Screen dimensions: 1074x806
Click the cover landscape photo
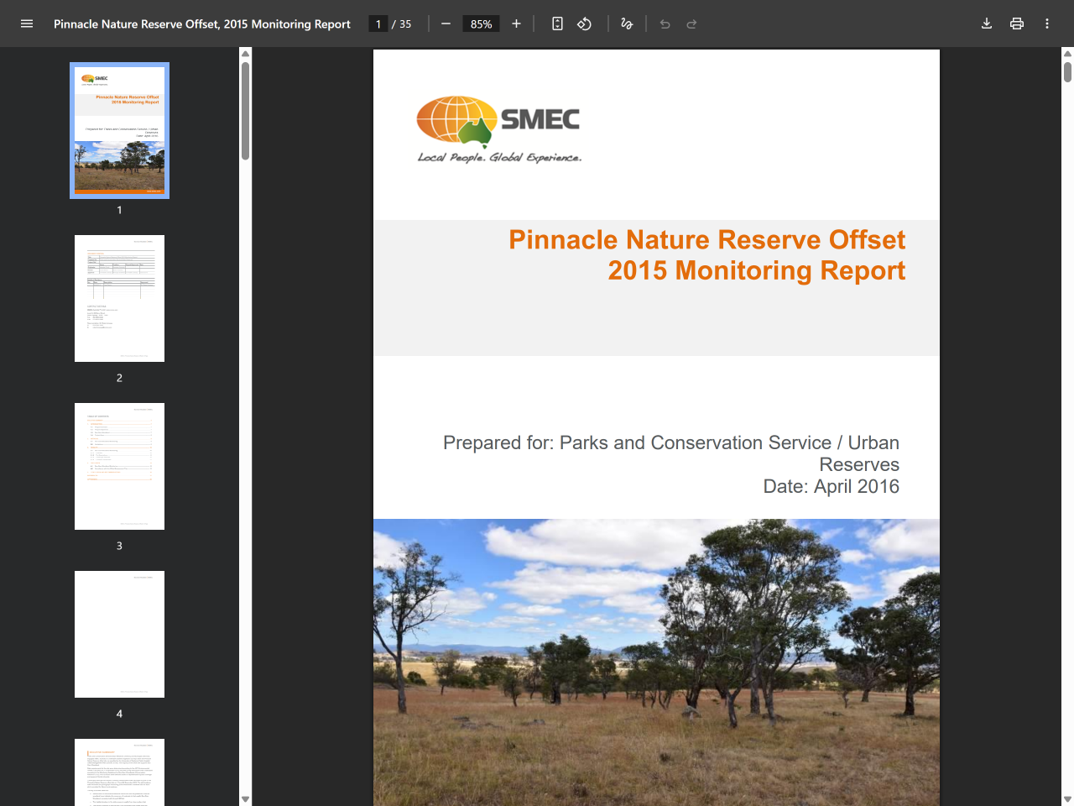click(656, 662)
